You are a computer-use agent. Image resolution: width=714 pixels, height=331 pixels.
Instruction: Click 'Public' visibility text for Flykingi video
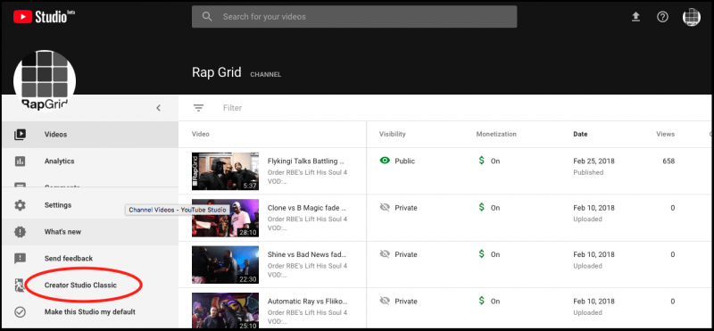click(405, 161)
